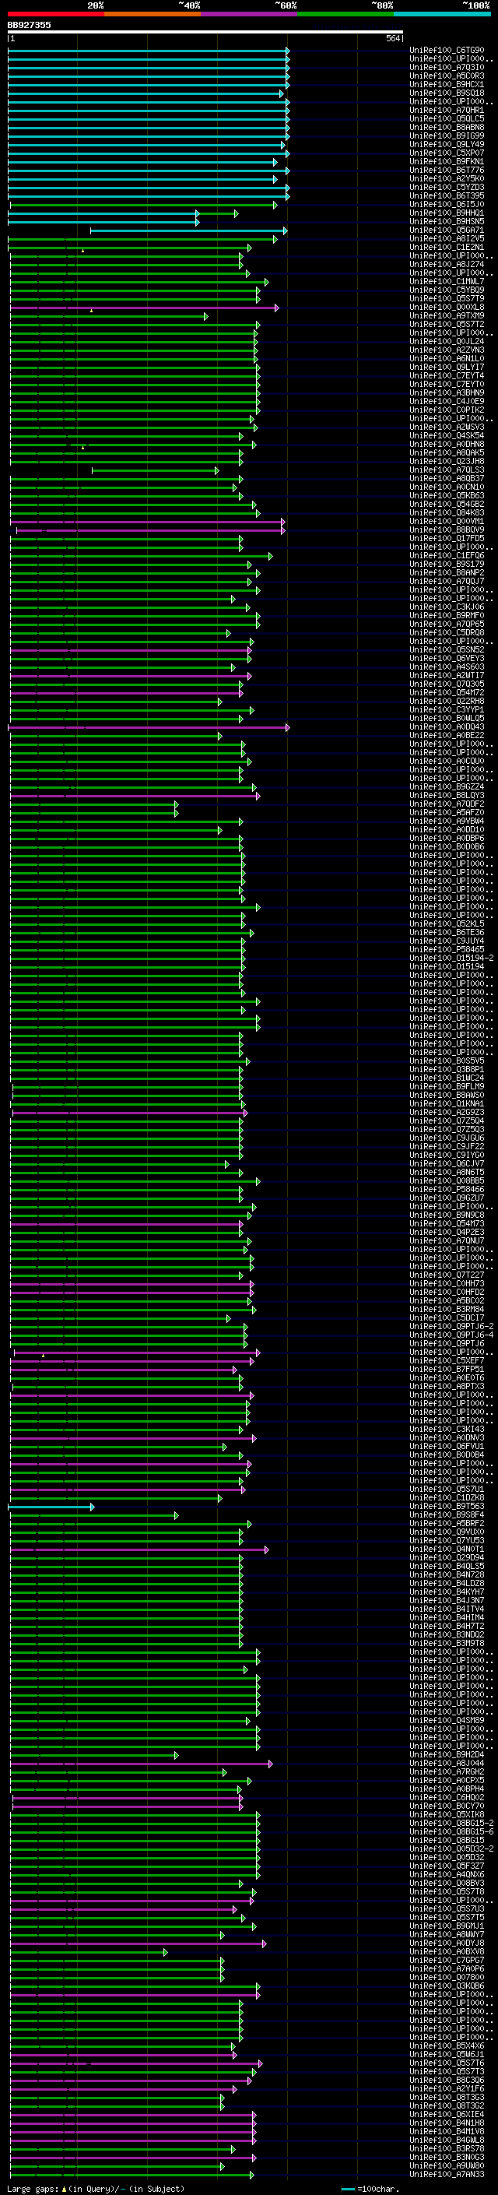Select the UniRef100_Q6XIE4 label
This screenshot has width=498, height=2195.
pos(447,2114)
